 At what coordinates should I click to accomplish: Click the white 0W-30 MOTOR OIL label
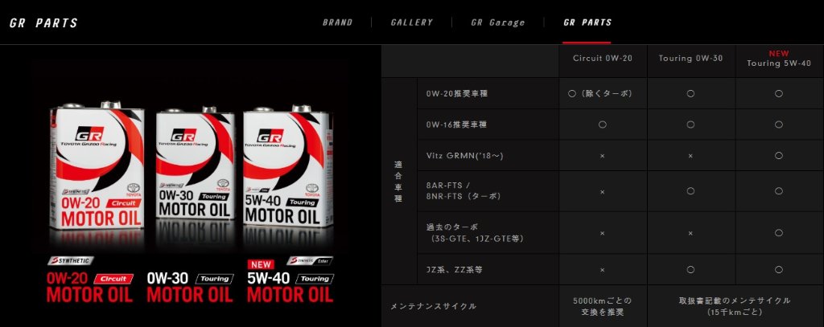coord(190,287)
